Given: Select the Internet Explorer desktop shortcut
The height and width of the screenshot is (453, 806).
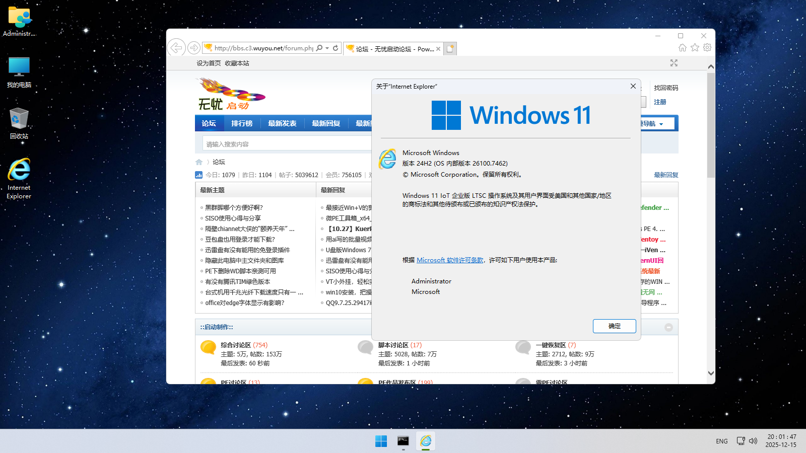Looking at the screenshot, I should [19, 179].
